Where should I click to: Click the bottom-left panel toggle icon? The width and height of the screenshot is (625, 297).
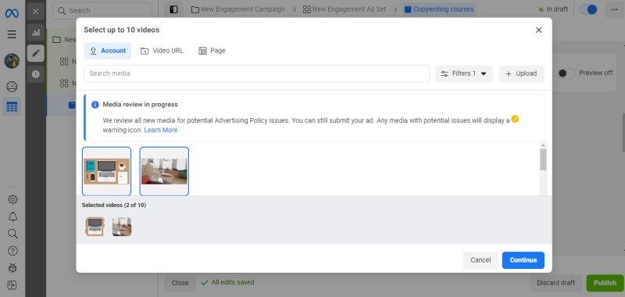(12, 285)
